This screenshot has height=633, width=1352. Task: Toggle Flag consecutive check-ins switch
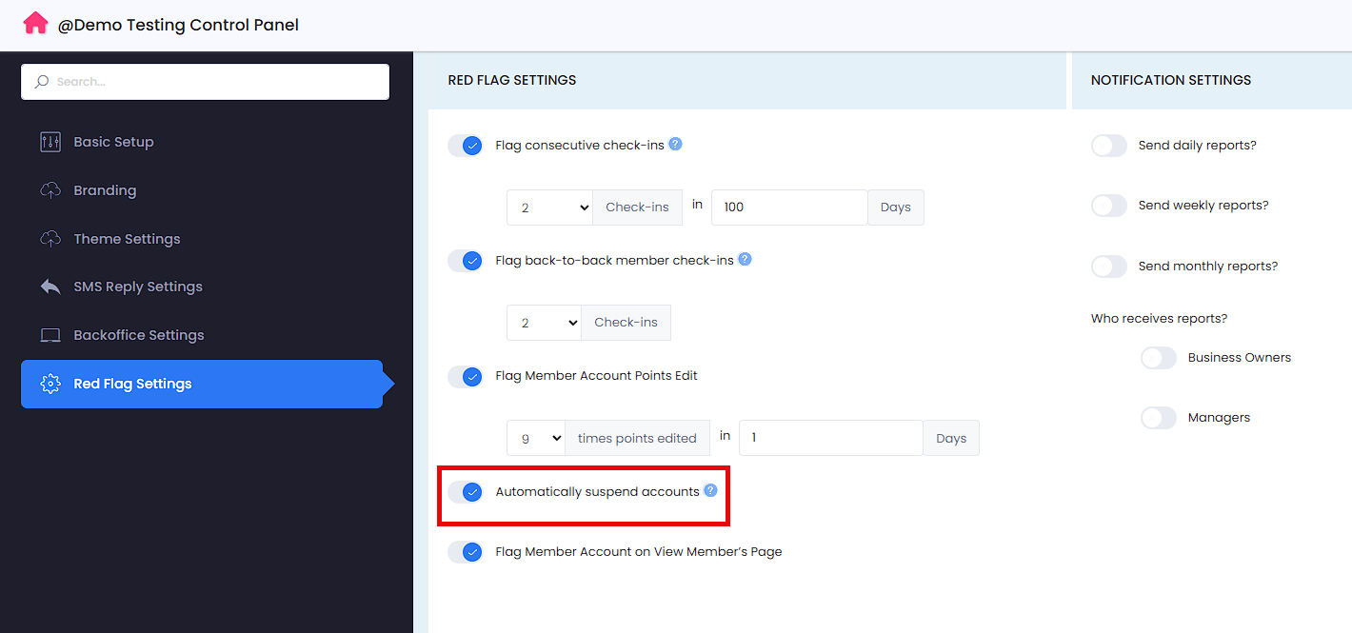tap(466, 146)
